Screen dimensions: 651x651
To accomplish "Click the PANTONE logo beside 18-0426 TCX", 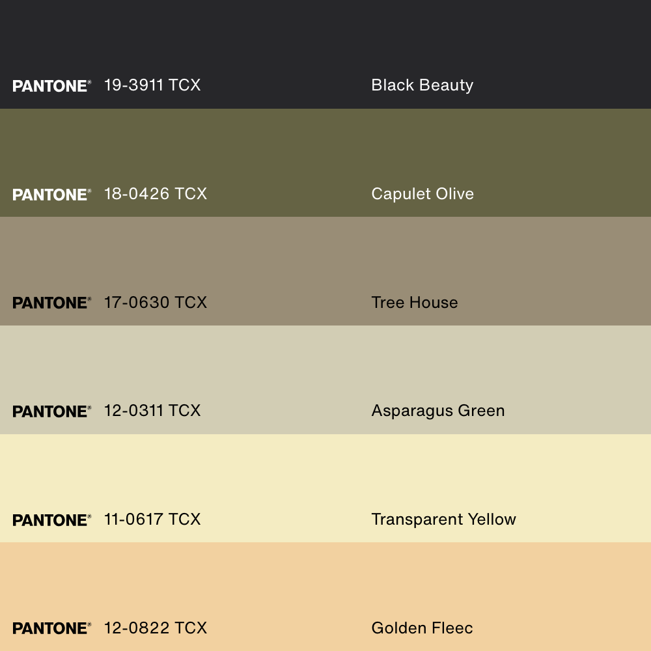I will [52, 195].
